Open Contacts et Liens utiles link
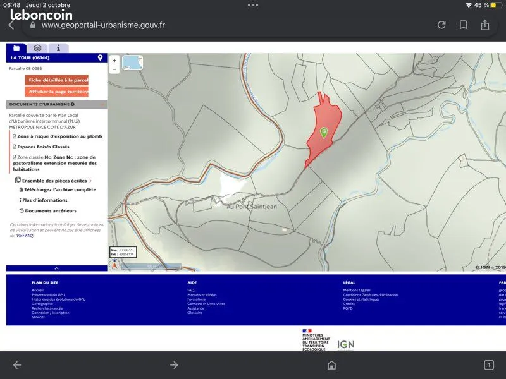This screenshot has width=506, height=379. point(206,304)
